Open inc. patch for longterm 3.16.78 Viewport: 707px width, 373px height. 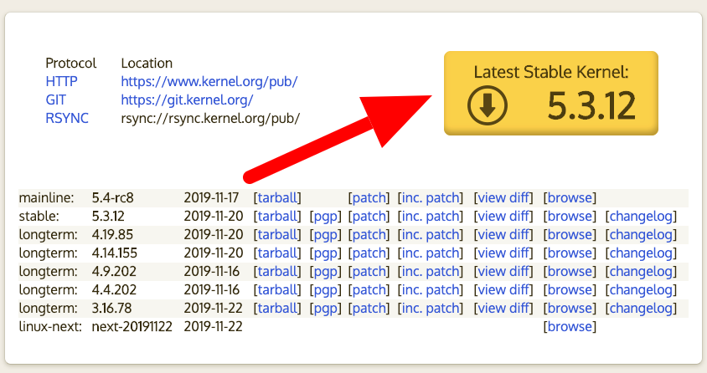pyautogui.click(x=431, y=309)
